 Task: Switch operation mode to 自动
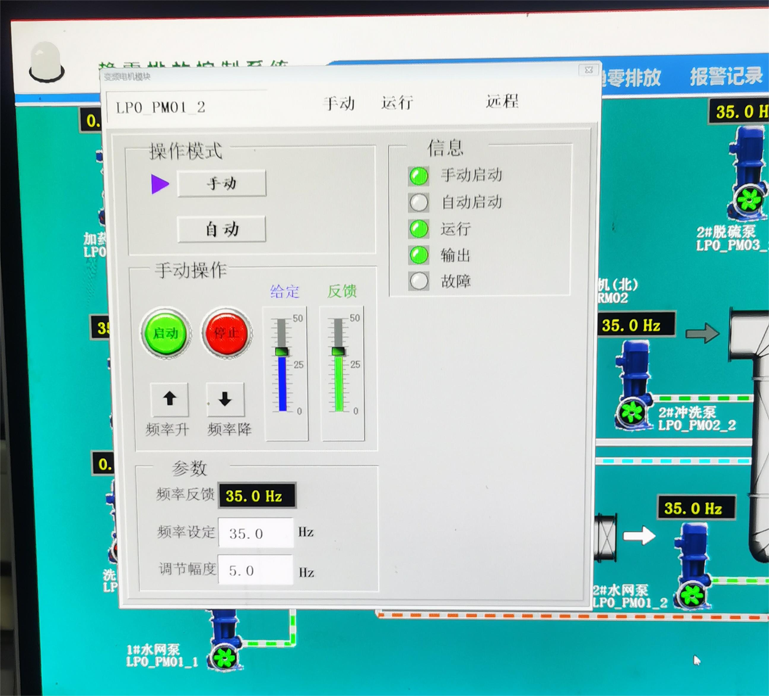222,229
